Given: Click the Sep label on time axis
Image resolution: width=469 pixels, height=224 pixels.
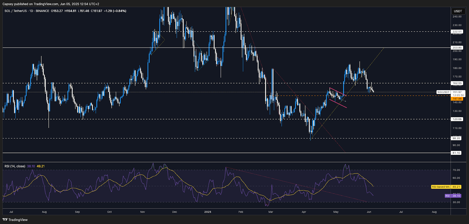Looking at the screenshot, I should pyautogui.click(x=77, y=212).
